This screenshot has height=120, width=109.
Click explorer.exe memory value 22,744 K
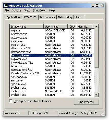(85, 59)
